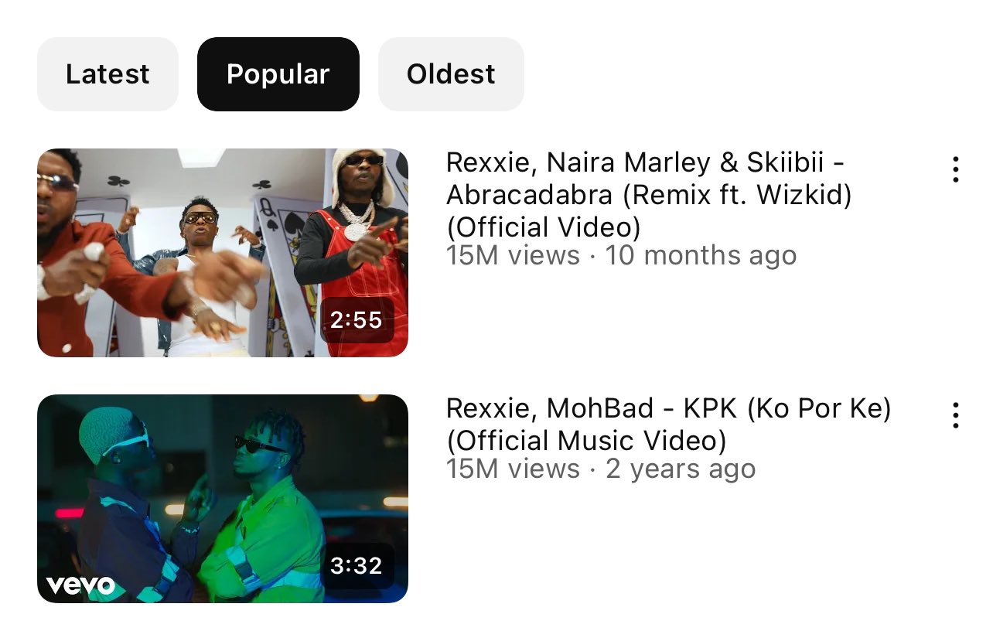Image resolution: width=993 pixels, height=631 pixels.
Task: Open the KPK (Ko Por Ke) thumbnail
Action: (223, 499)
